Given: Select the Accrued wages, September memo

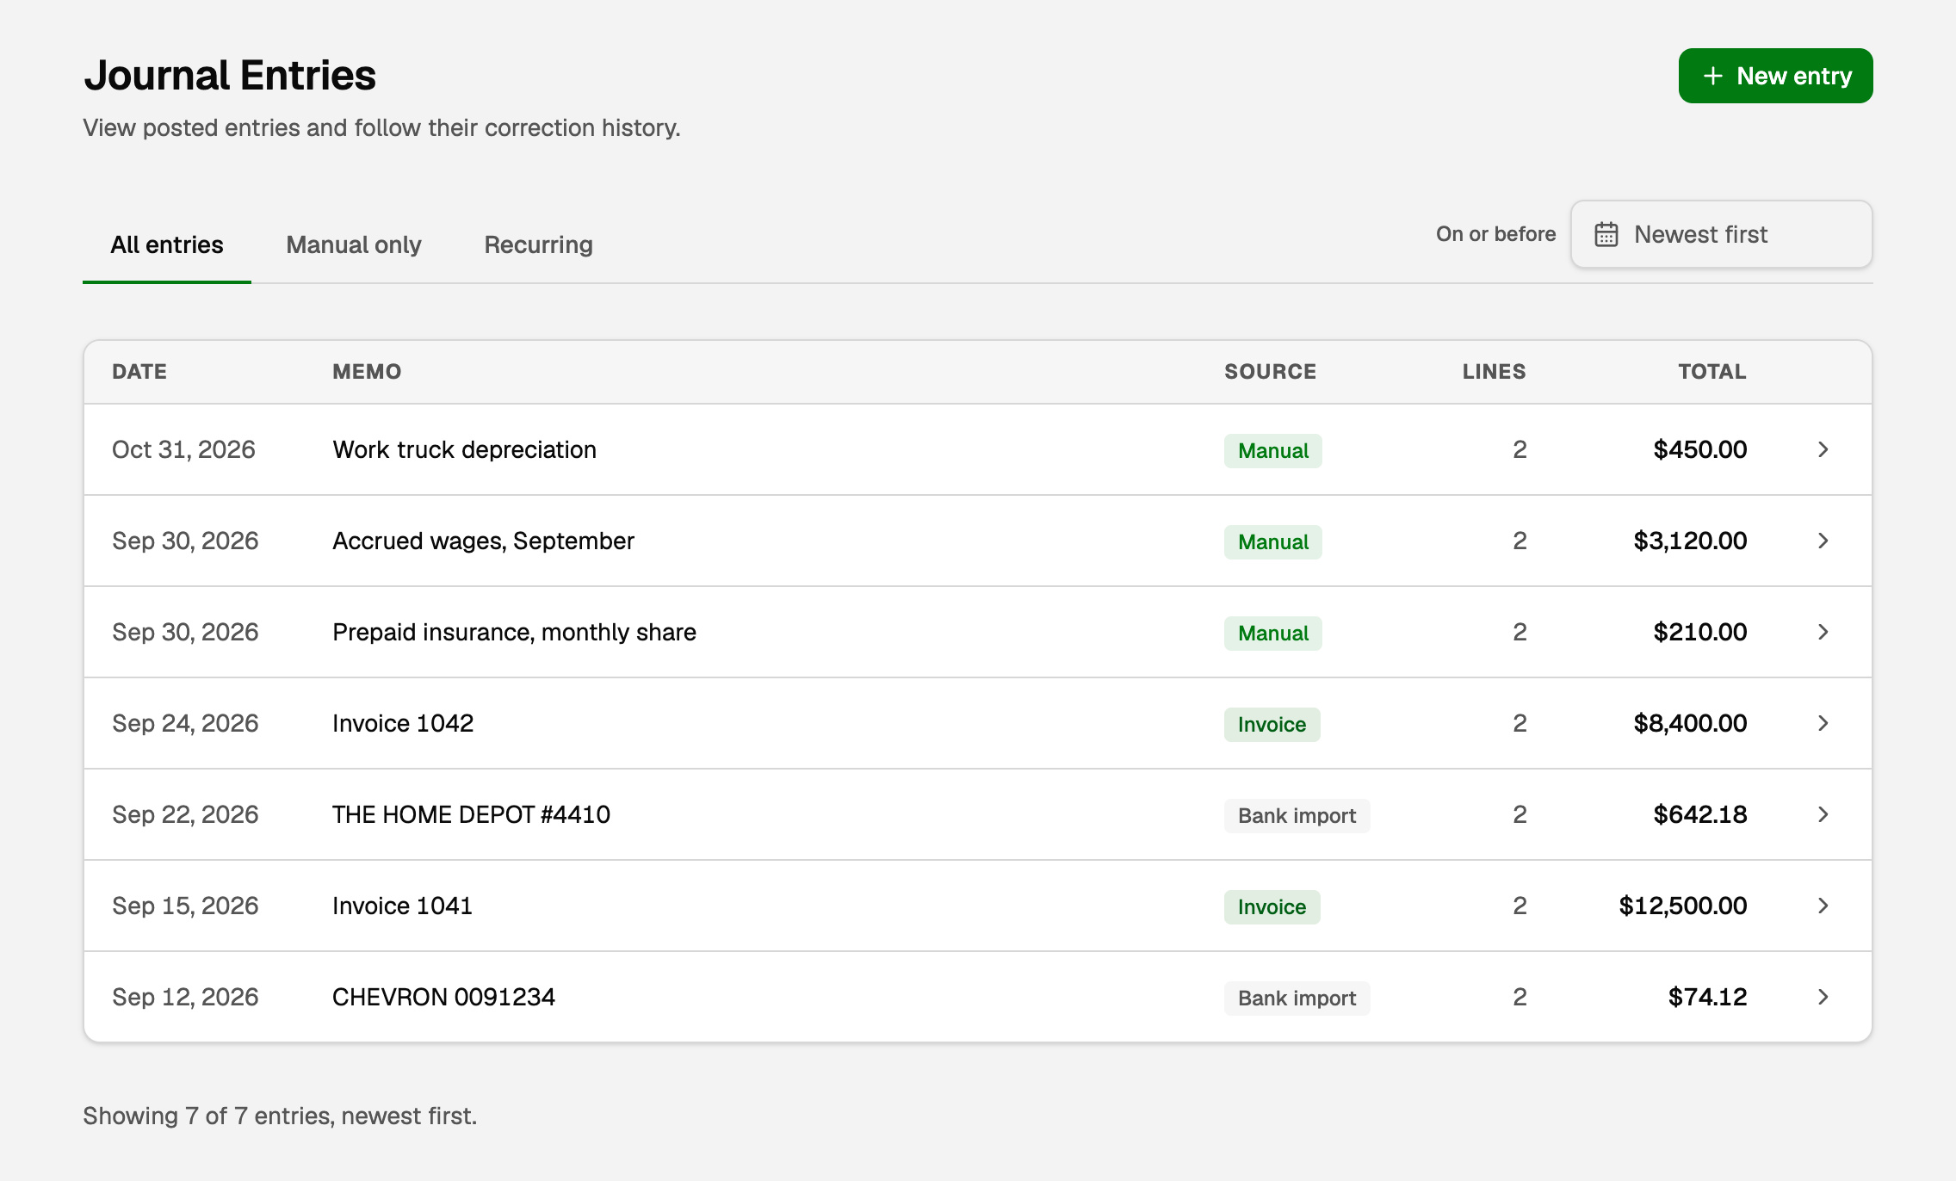Looking at the screenshot, I should pos(483,541).
